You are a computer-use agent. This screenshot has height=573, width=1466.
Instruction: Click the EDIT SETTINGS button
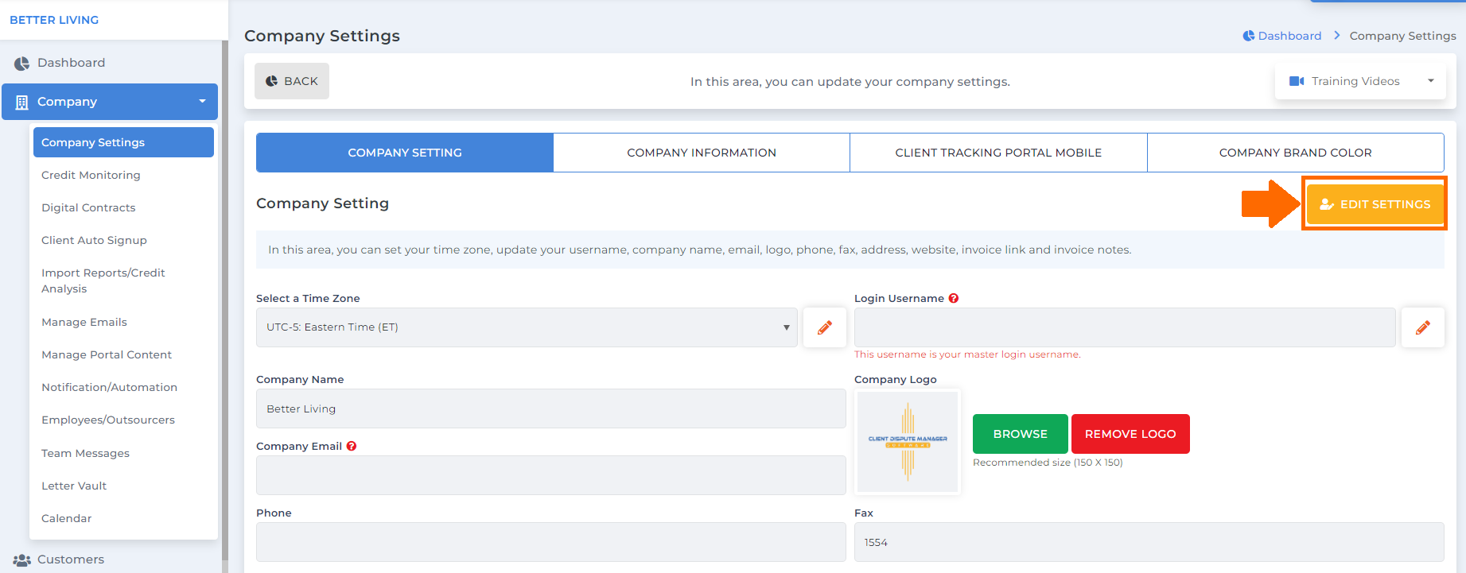pyautogui.click(x=1375, y=204)
